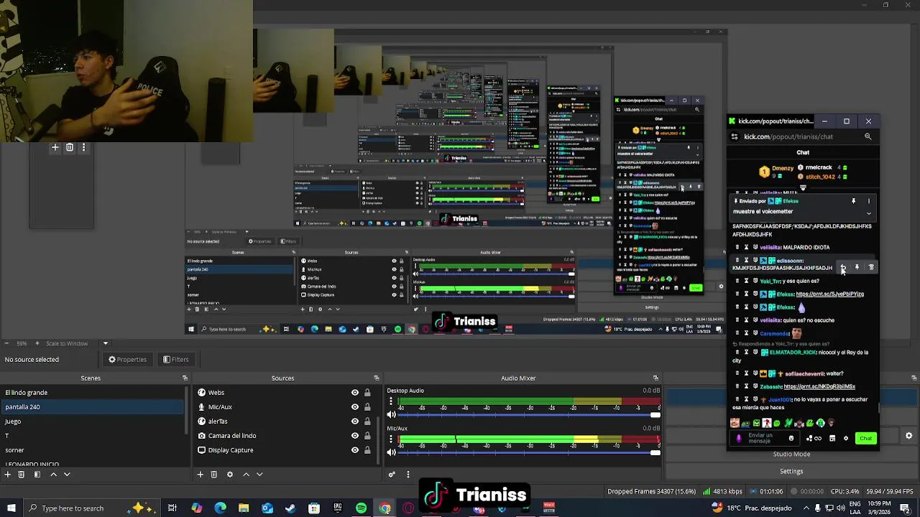Open Audio Mixer toolbar three-dot menu
Image resolution: width=920 pixels, height=517 pixels.
[x=408, y=475]
